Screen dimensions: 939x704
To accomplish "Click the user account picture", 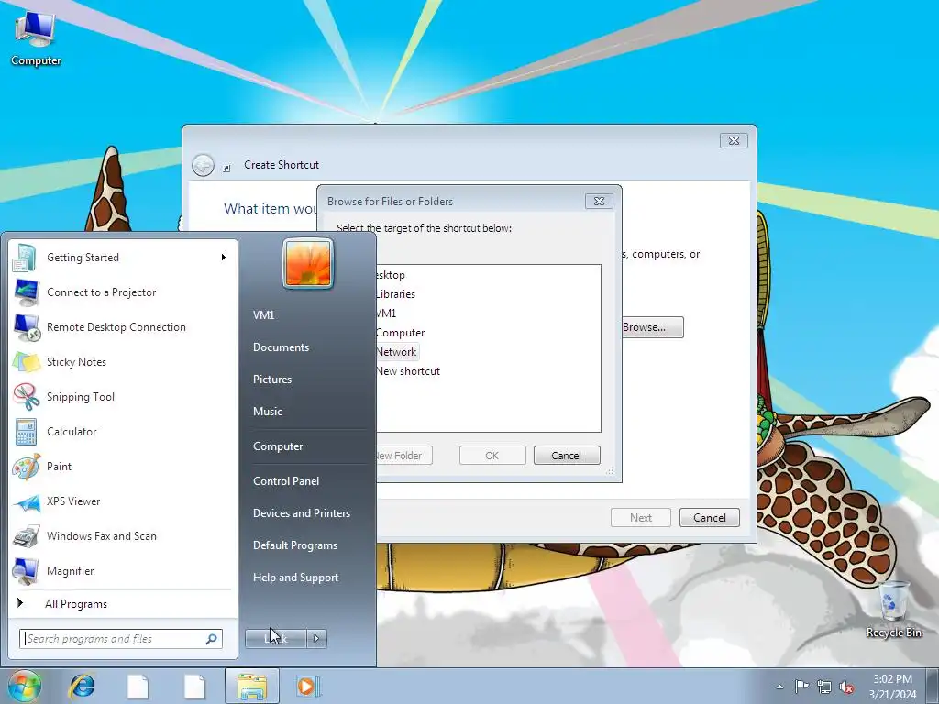I will pos(308,263).
